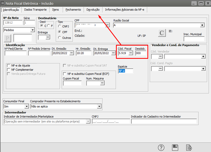Check the NF-e de Ajuste checkbox
Screen dimensions: 211x152
coord(9,66)
